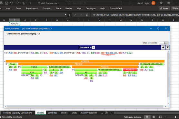Click the red #DIV/0 error box

click(x=130, y=70)
